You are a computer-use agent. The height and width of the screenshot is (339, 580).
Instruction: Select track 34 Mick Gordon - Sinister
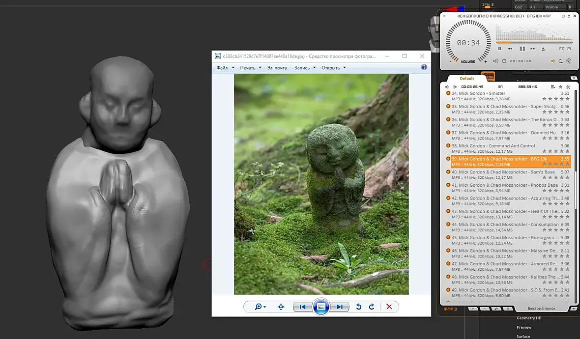507,96
